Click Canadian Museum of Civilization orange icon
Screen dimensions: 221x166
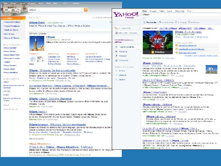click(x=176, y=49)
